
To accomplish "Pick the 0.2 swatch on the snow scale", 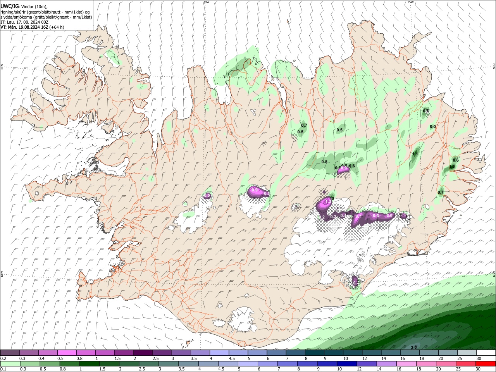I will [10, 353].
